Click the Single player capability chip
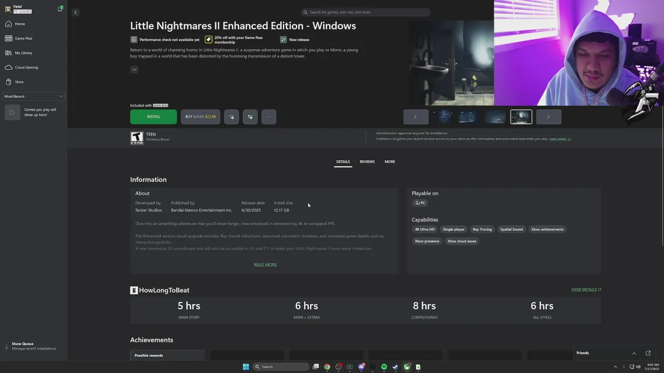664x373 pixels. click(454, 229)
